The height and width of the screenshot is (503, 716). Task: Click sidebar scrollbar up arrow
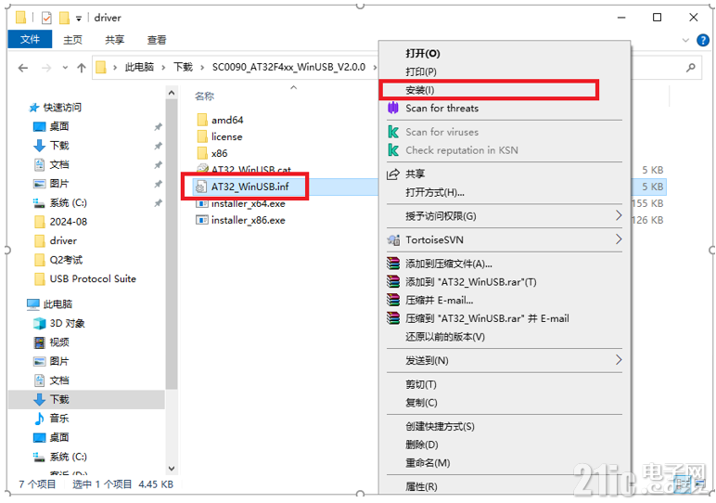coord(172,93)
